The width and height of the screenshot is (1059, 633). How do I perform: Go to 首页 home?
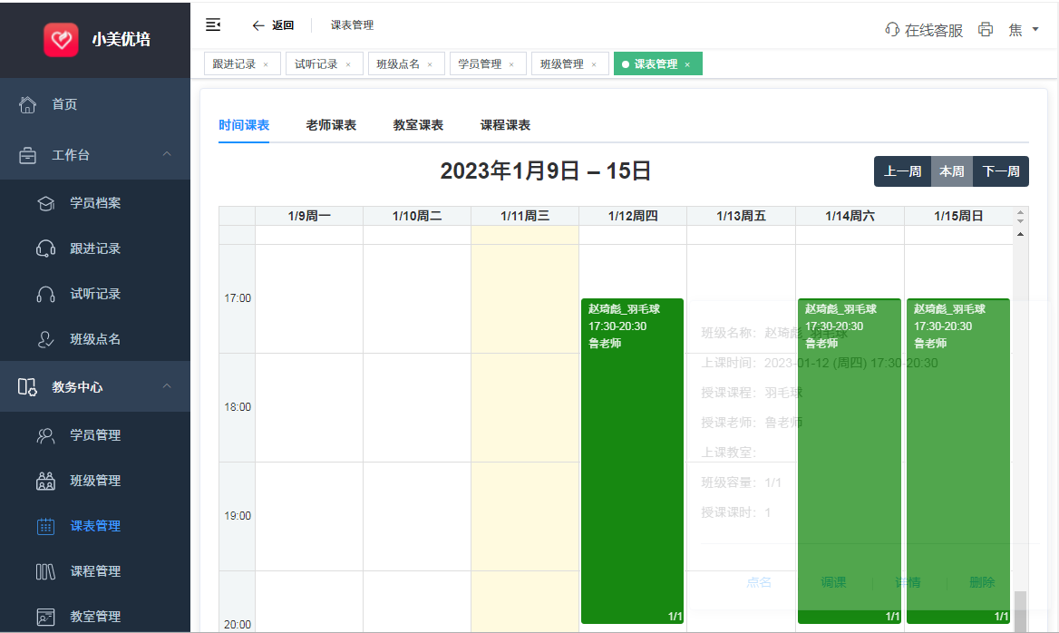pyautogui.click(x=64, y=104)
